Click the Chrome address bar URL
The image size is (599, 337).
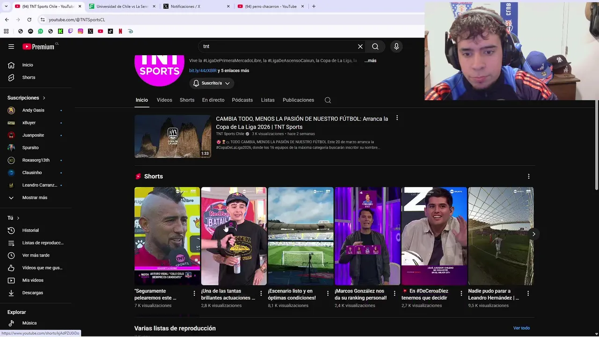pyautogui.click(x=77, y=20)
